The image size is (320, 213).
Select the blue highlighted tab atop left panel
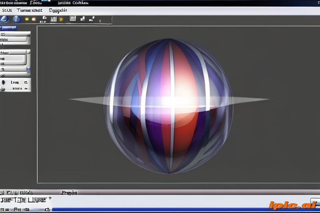click(x=8, y=27)
